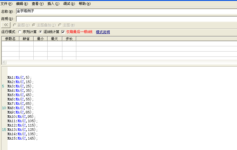Open the 编辑 menu

coord(22,4)
